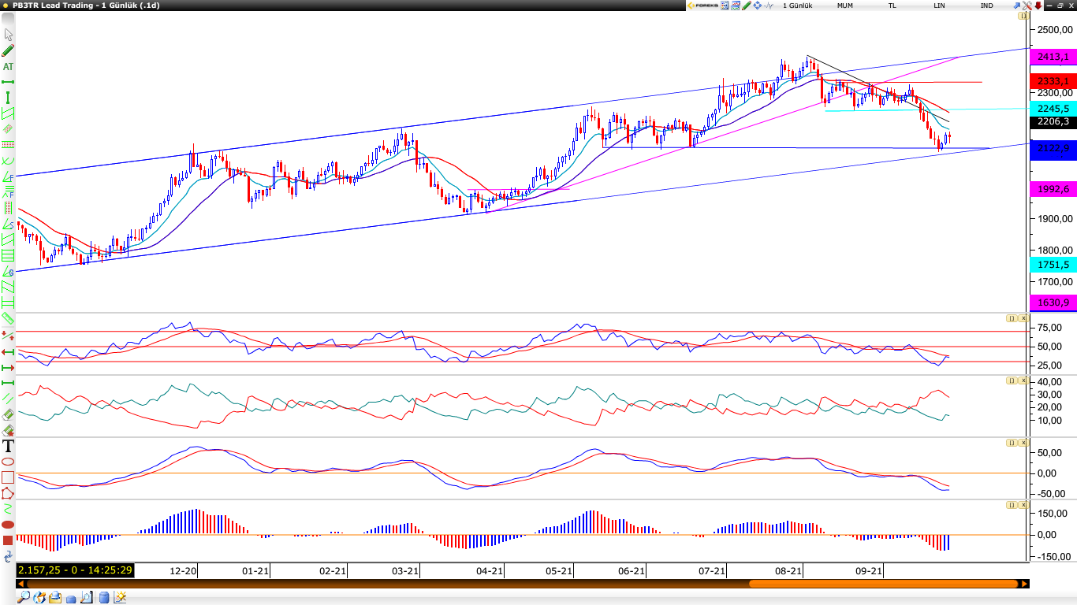The width and height of the screenshot is (1088, 605).
Task: Open the green pencil edit icon in title bar
Action: 747,6
